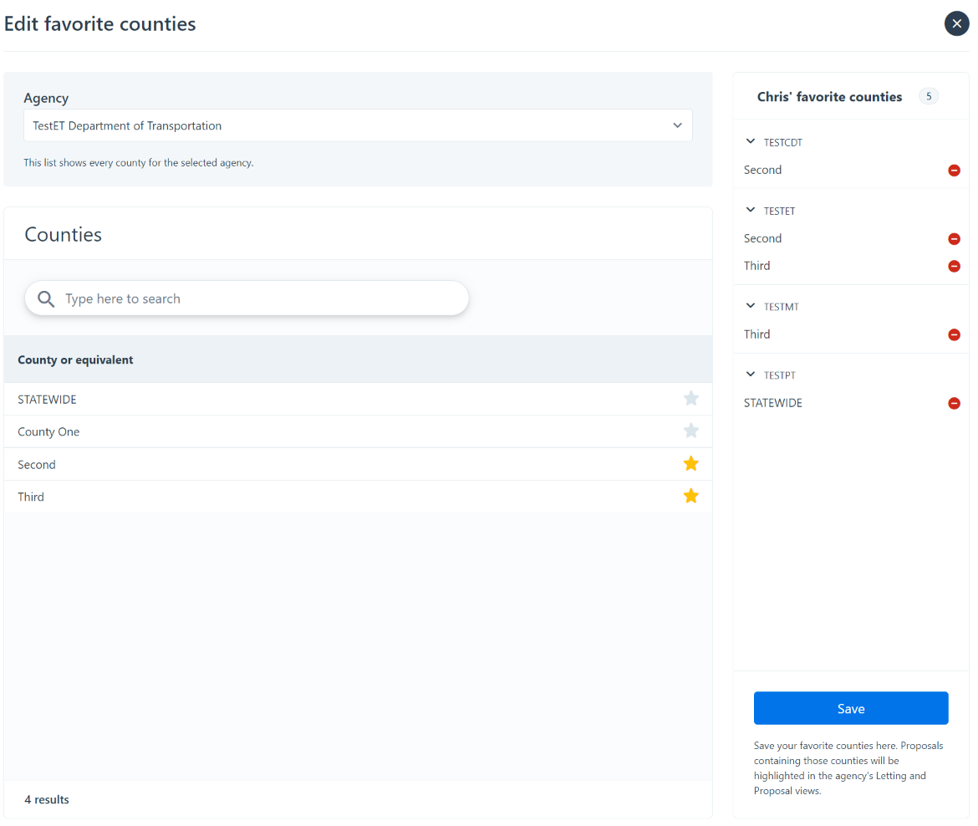978x826 pixels.
Task: Remove STATEWIDE from TESTPT favorites
Action: [x=954, y=404]
